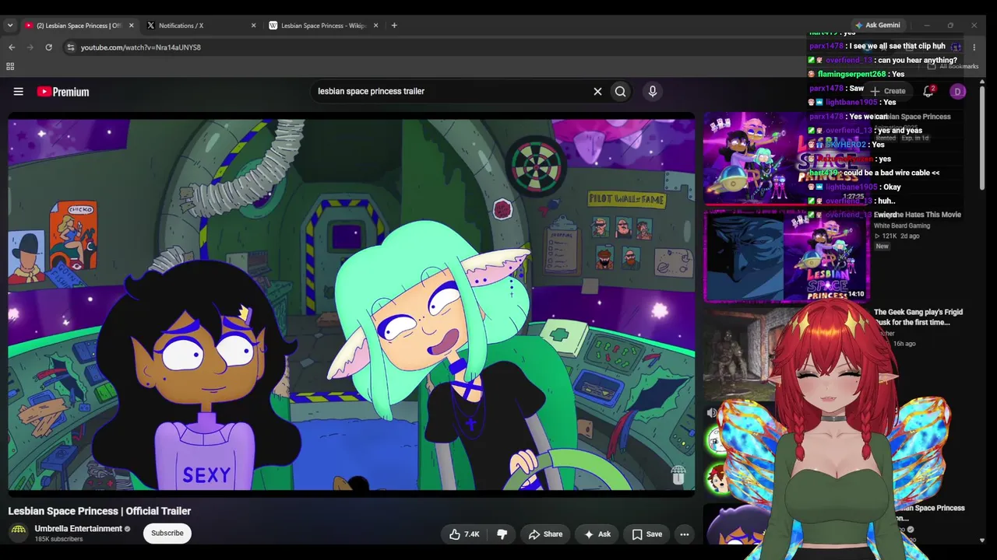
Task: Close the Notifications / X tab
Action: coord(253,26)
